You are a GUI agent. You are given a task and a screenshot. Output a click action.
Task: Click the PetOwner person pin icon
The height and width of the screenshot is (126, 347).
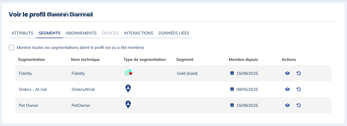click(128, 105)
